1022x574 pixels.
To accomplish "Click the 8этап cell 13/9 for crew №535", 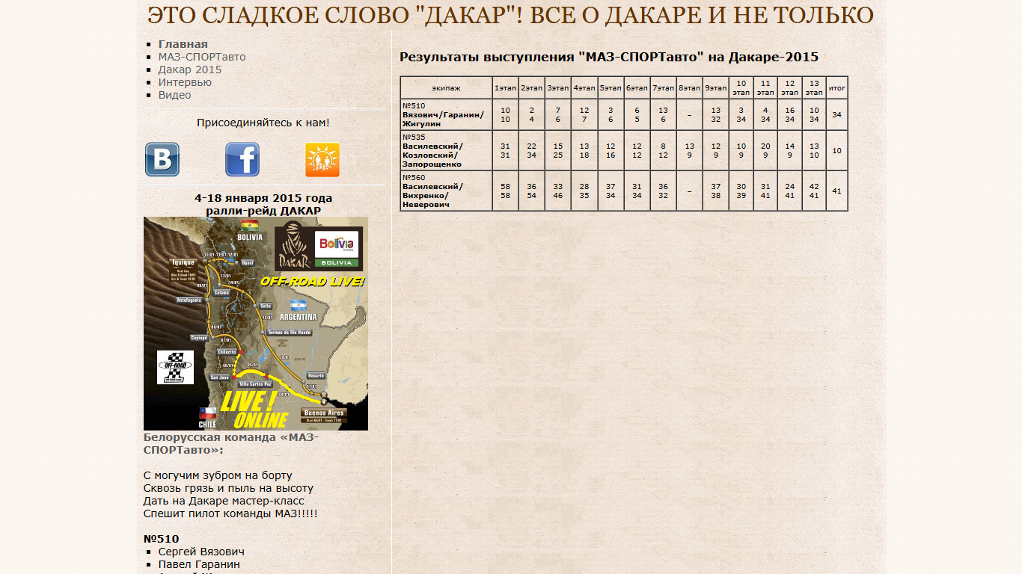I will (x=690, y=150).
